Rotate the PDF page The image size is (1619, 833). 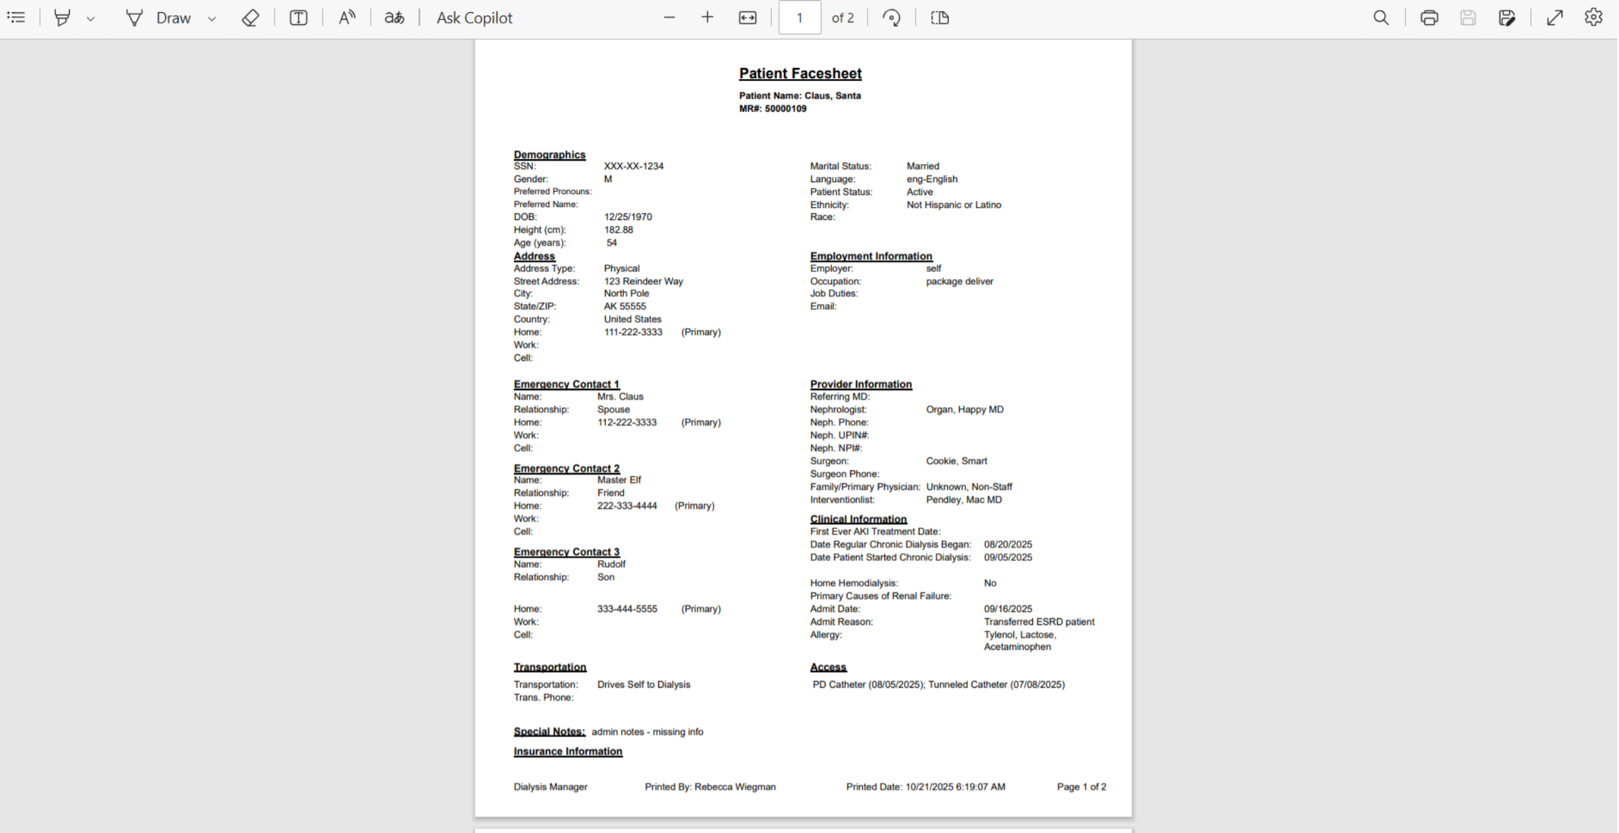(x=892, y=18)
